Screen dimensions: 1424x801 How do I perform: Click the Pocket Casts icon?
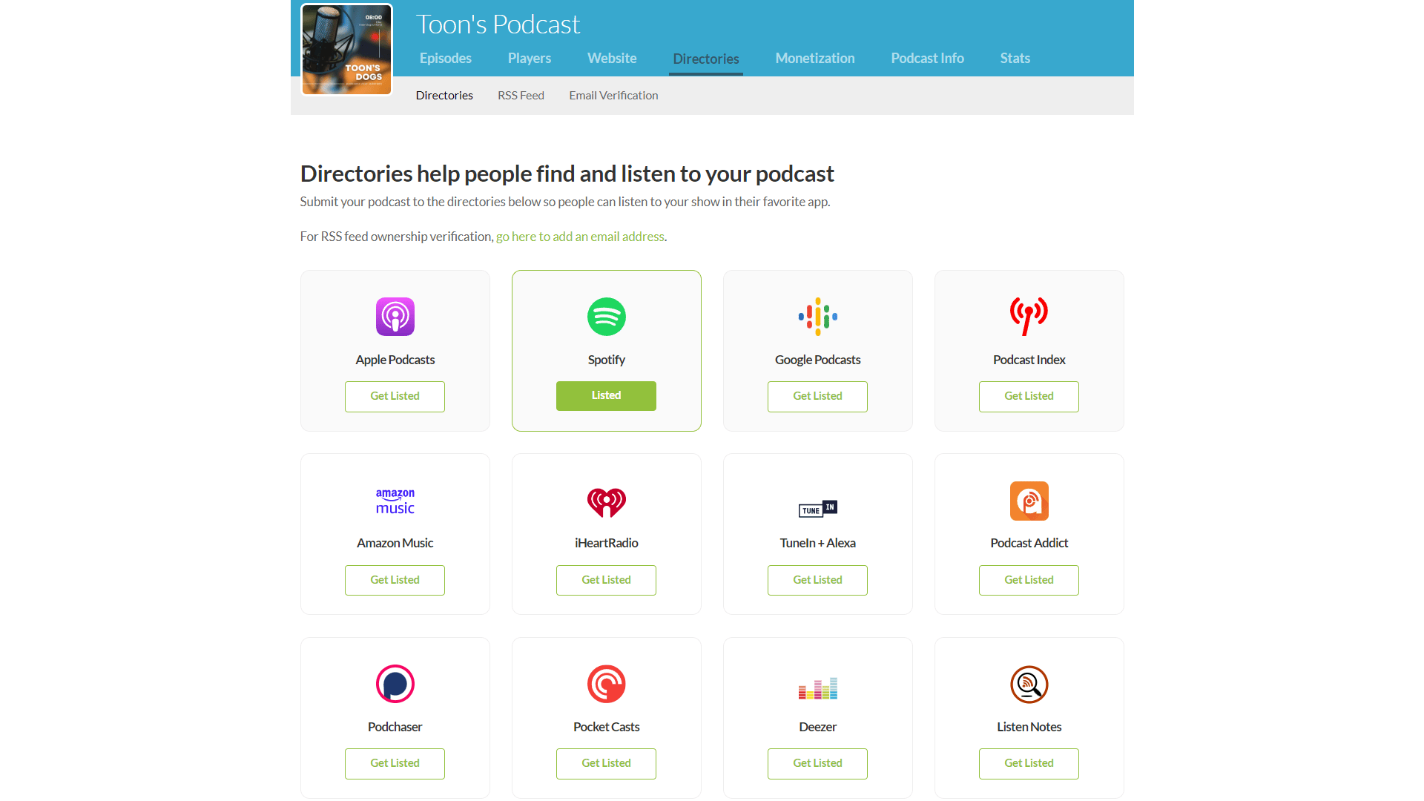coord(606,684)
